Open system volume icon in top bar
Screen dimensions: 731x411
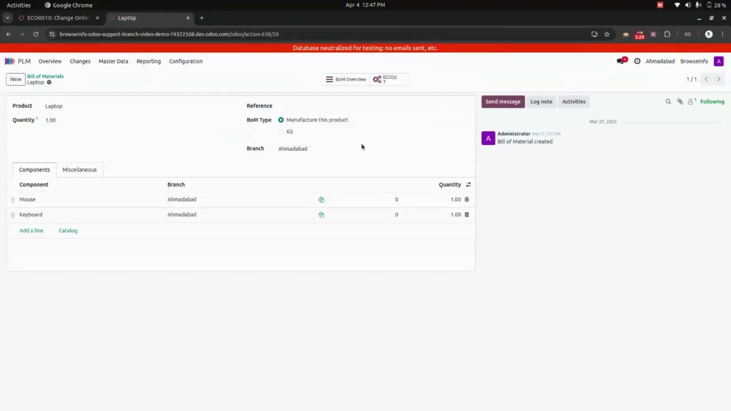[688, 5]
